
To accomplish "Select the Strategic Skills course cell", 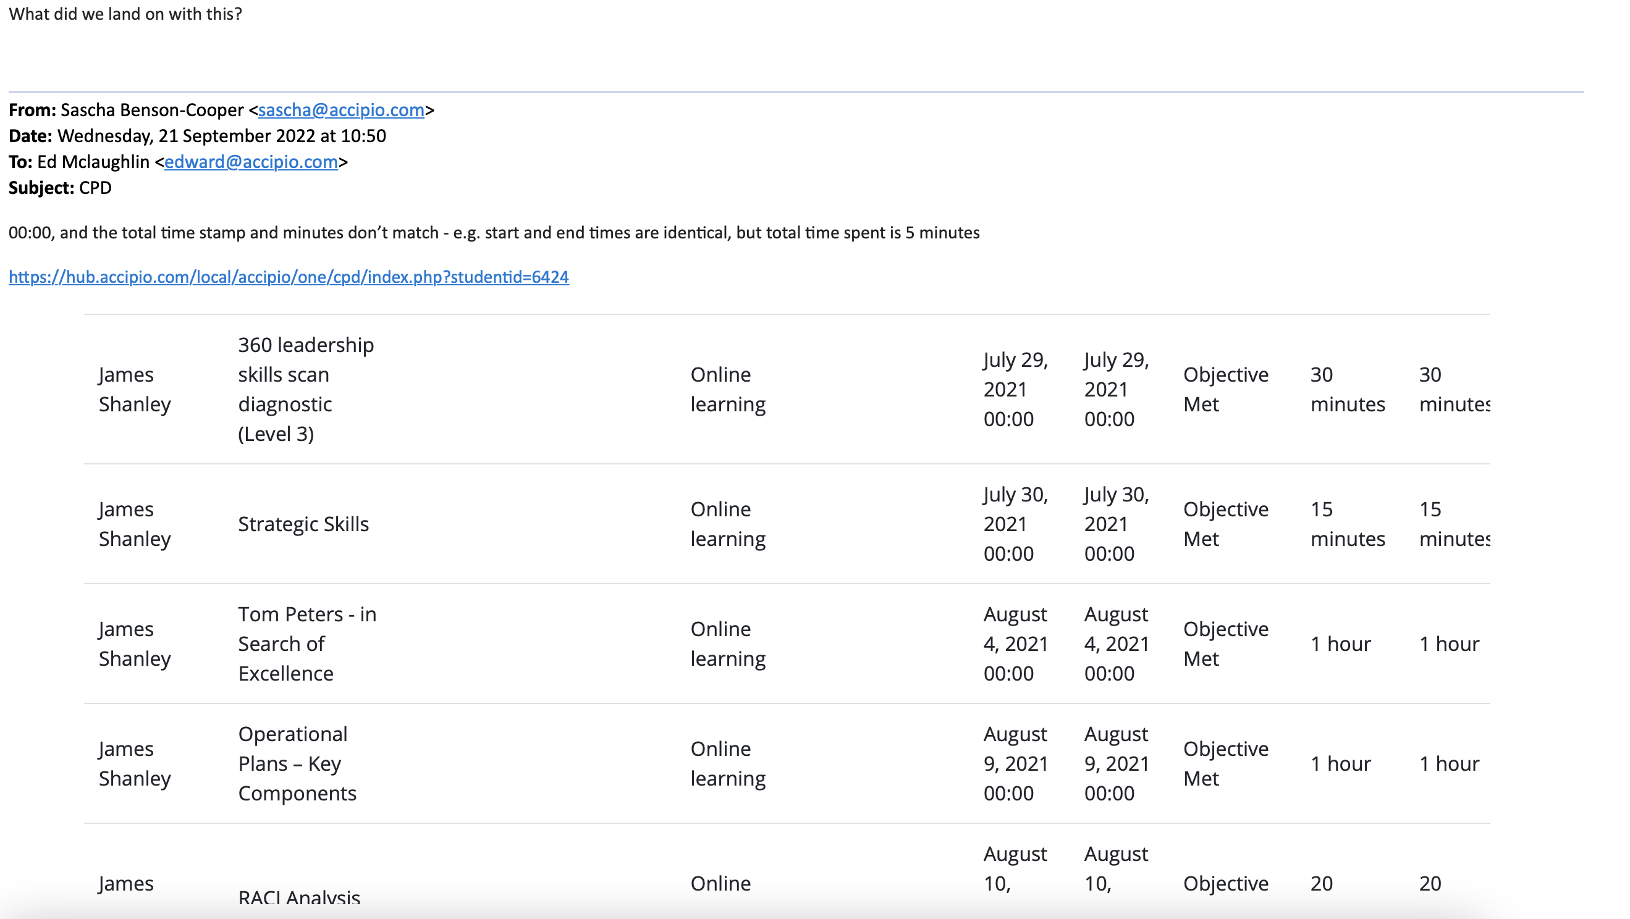I will click(303, 524).
